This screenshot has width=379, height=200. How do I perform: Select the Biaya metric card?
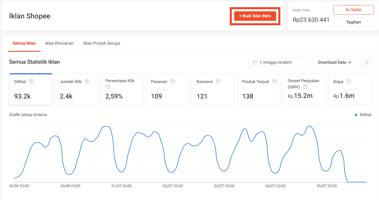point(350,89)
